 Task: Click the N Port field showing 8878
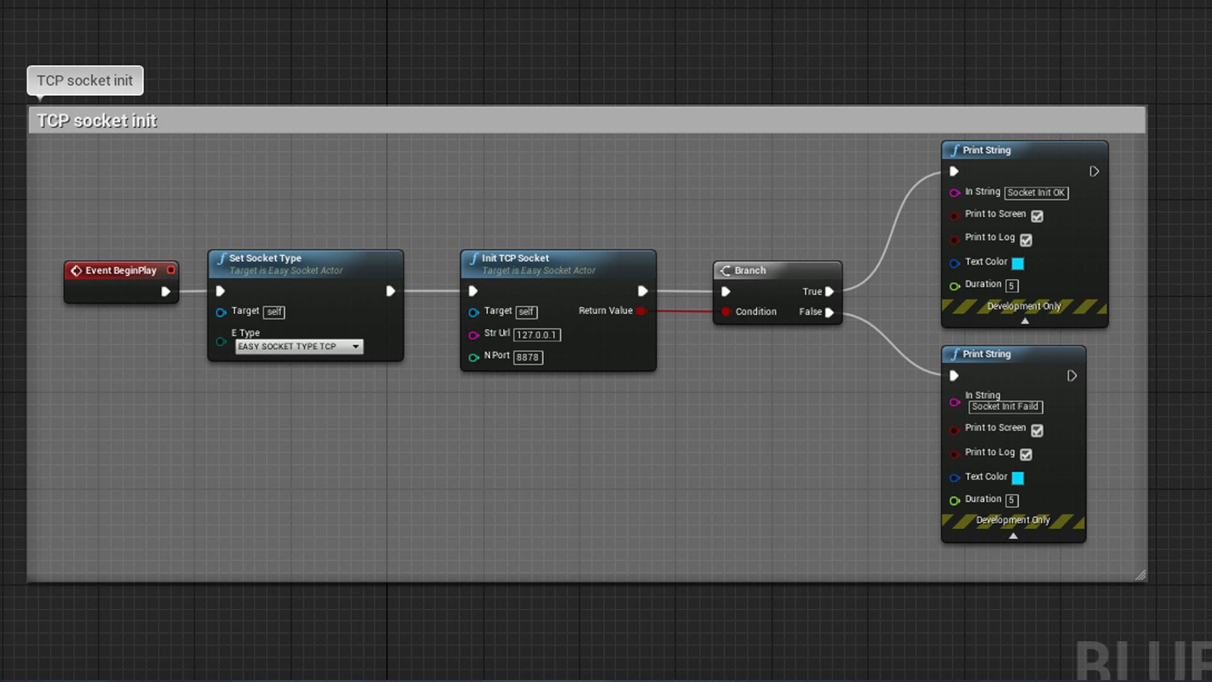528,357
